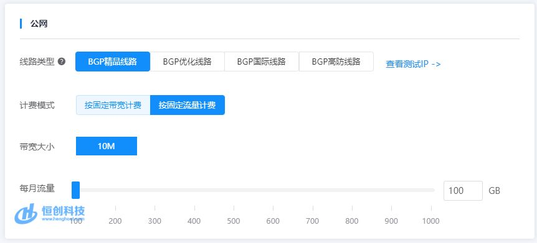
Task: Click the 300 tick label on slider scale
Action: pyautogui.click(x=154, y=221)
